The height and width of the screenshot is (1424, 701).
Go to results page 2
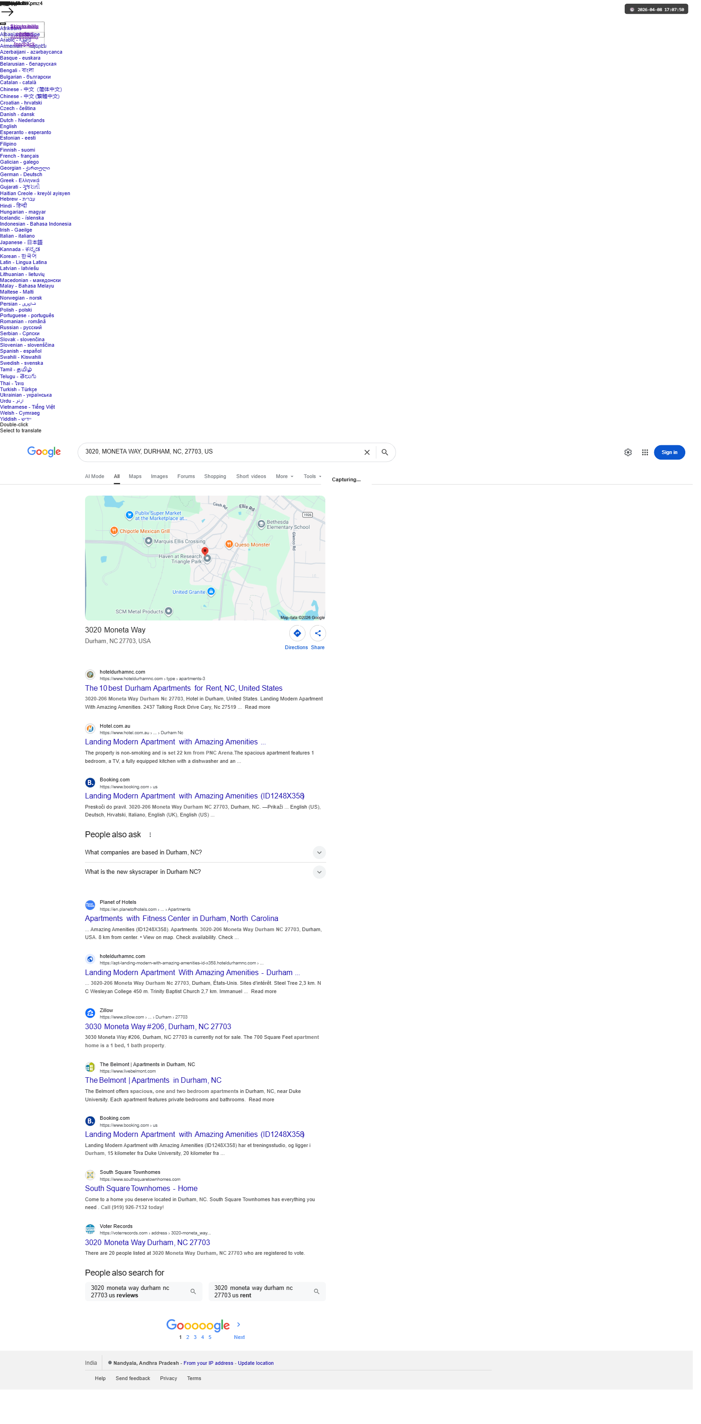(x=188, y=1337)
